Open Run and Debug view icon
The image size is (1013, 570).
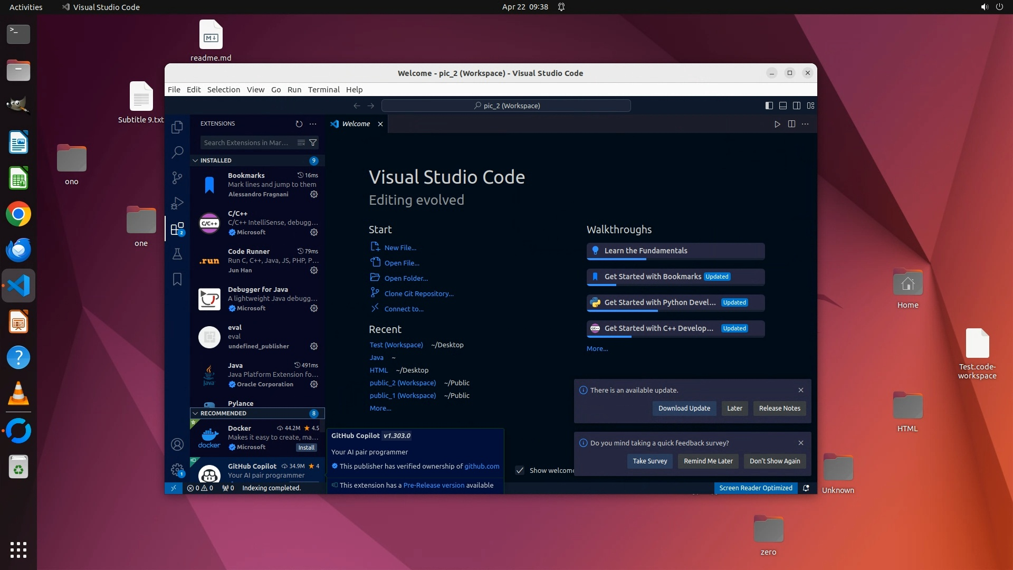pos(177,203)
